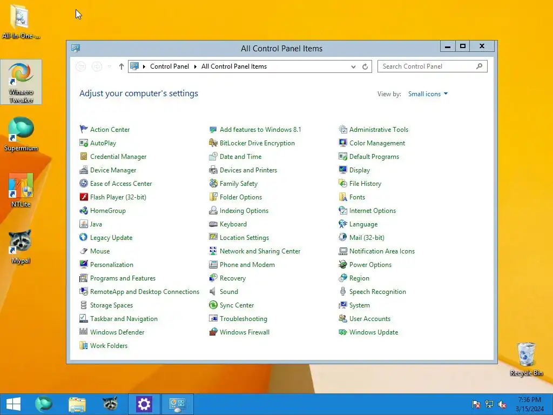Open the User Accounts link
This screenshot has height=415, width=553.
pyautogui.click(x=370, y=319)
